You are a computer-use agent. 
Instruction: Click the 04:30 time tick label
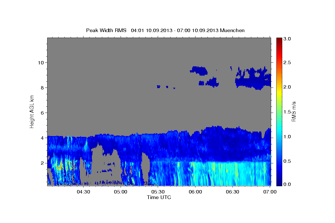pyautogui.click(x=83, y=192)
